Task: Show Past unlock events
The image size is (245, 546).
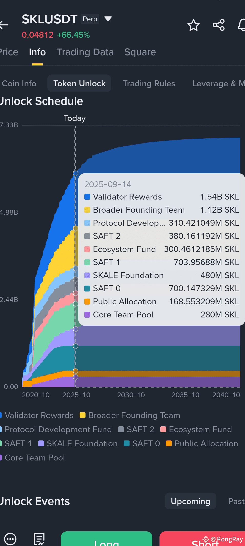Action: [236, 501]
